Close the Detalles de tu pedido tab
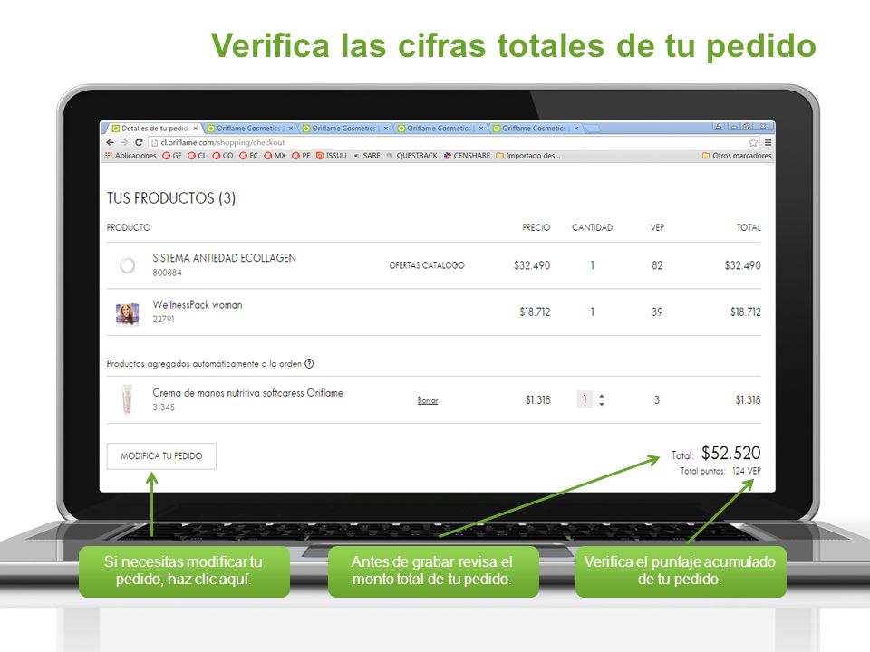 196,128
